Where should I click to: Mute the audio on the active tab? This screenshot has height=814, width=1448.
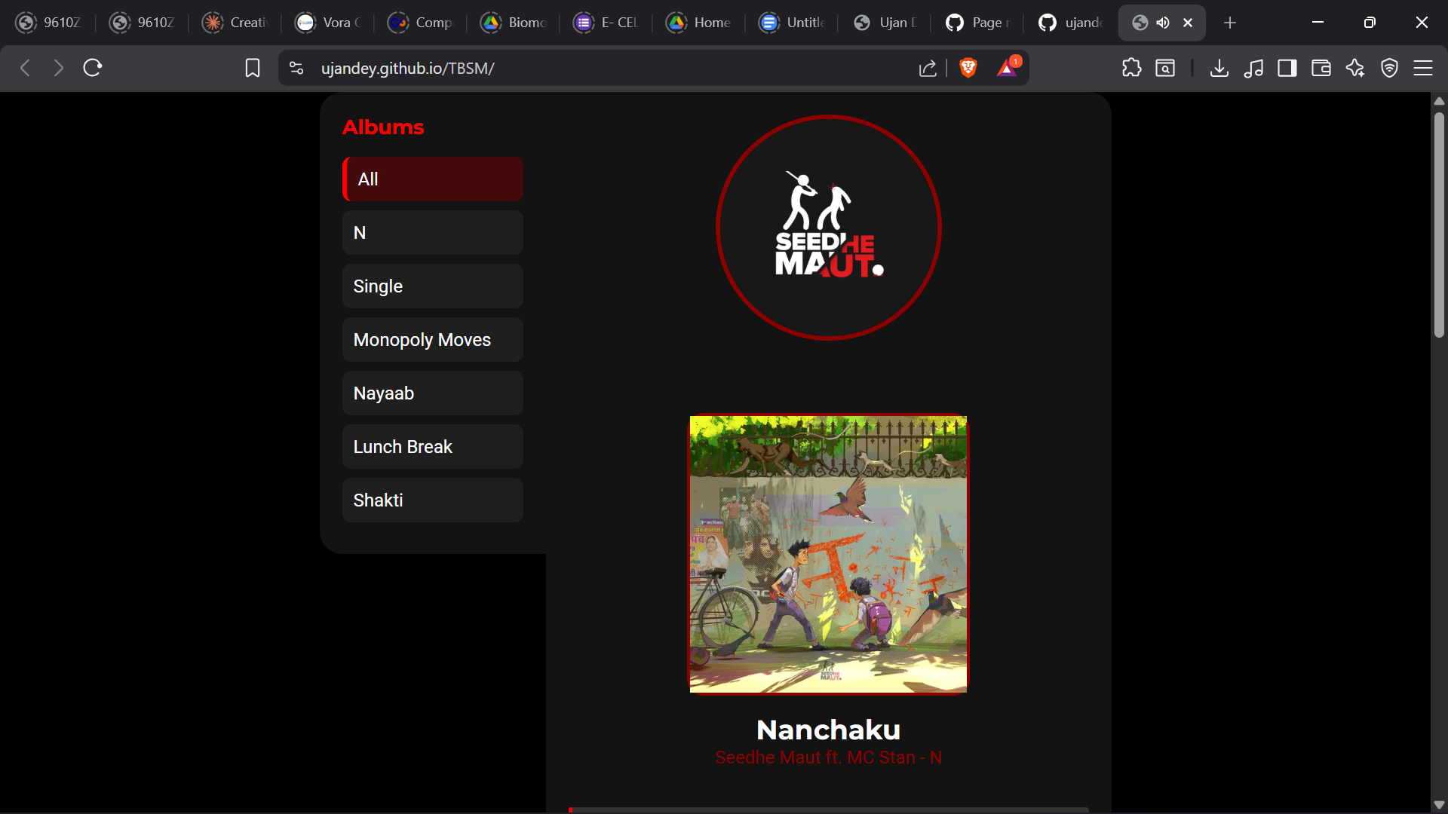click(1163, 23)
